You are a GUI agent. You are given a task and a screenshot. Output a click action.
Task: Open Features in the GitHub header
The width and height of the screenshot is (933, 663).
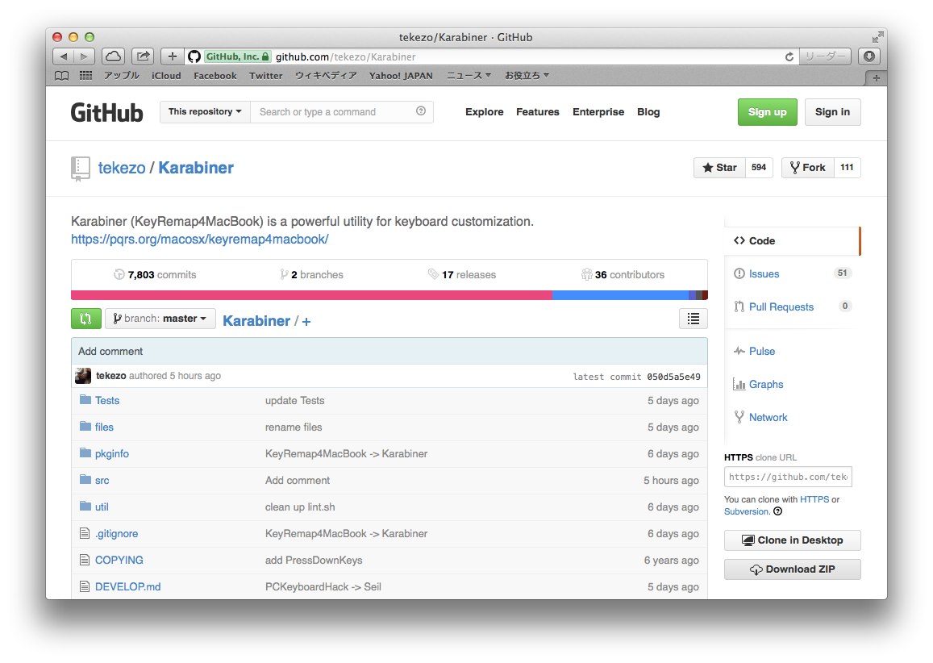537,112
